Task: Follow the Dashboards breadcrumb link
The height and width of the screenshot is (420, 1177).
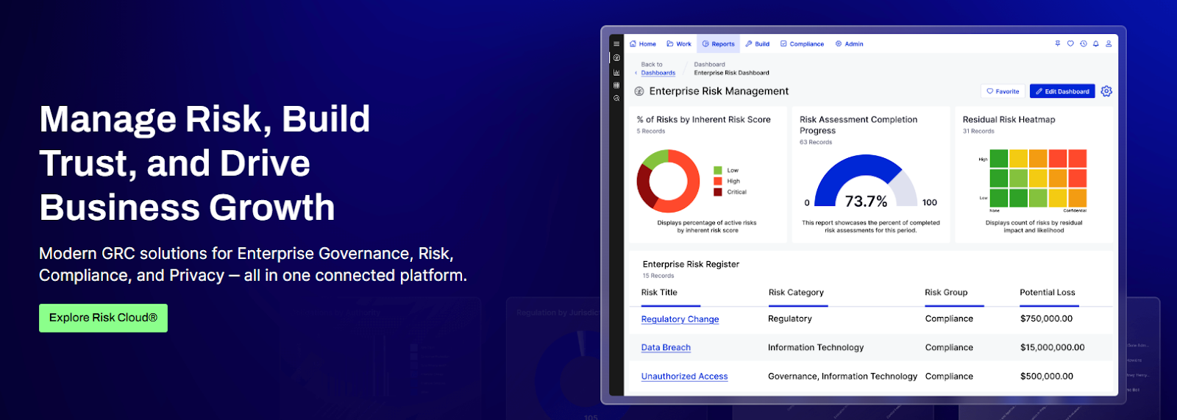Action: tap(658, 73)
